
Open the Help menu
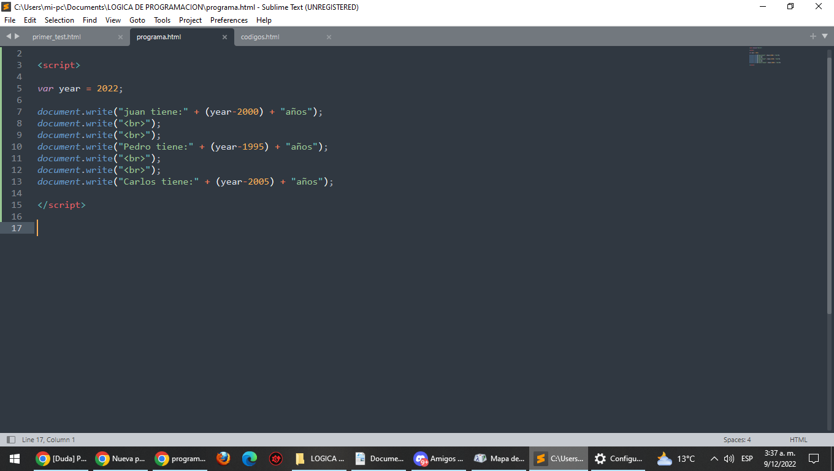tap(264, 20)
